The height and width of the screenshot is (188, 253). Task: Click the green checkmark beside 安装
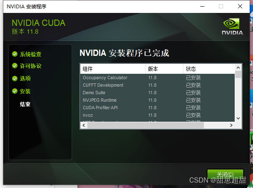(x=15, y=91)
